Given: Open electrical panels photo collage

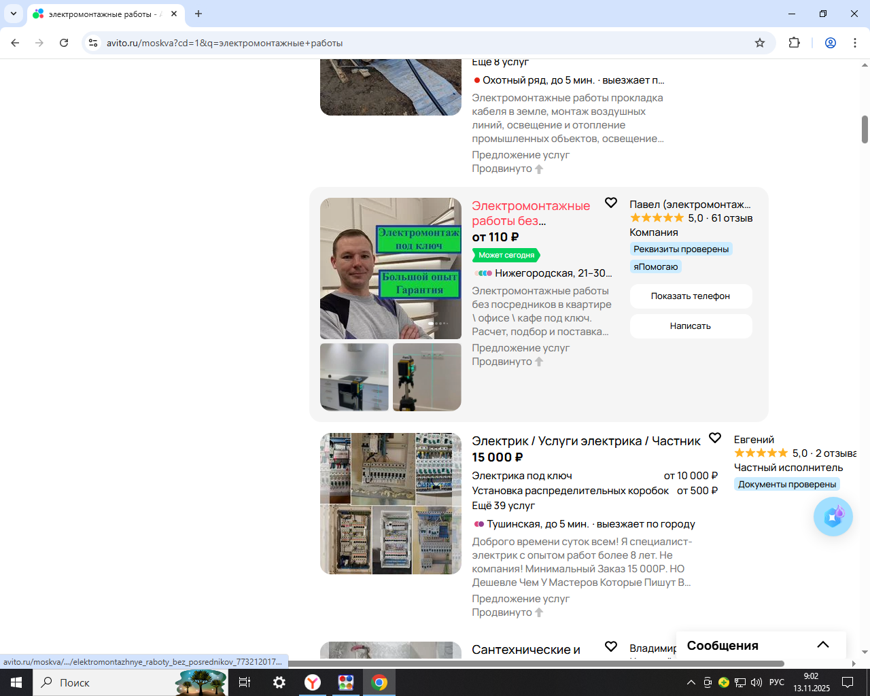Looking at the screenshot, I should click(x=391, y=504).
